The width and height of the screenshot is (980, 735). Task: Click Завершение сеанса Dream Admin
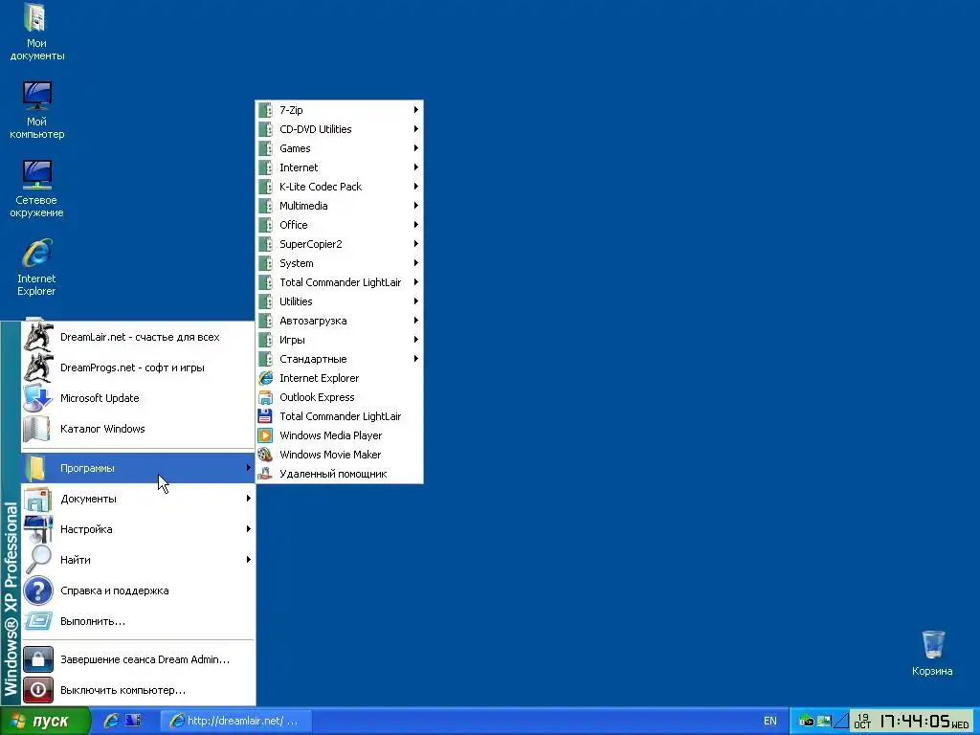(x=138, y=659)
